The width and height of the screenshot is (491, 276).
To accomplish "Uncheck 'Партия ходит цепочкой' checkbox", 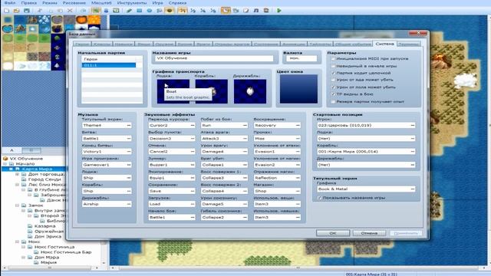I will (x=333, y=73).
